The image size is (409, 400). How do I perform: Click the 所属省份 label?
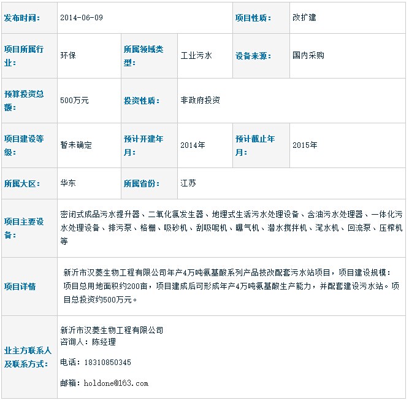tap(142, 183)
